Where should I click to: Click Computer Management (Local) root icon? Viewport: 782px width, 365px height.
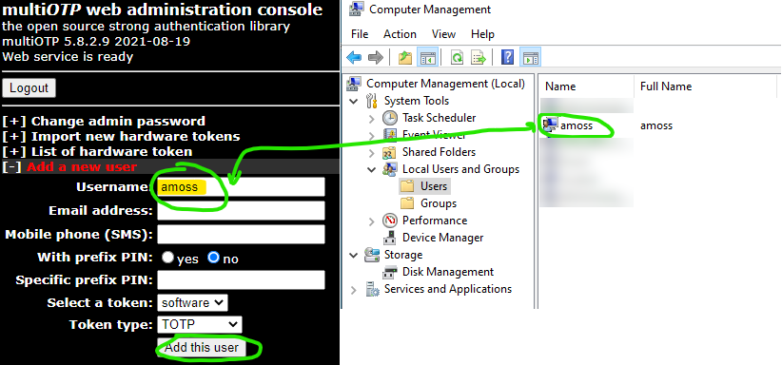(x=354, y=84)
